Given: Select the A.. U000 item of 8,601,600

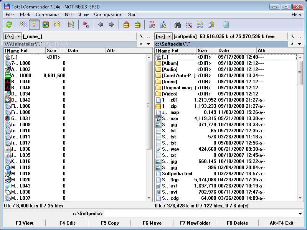Looking at the screenshot, I should pos(74,76).
